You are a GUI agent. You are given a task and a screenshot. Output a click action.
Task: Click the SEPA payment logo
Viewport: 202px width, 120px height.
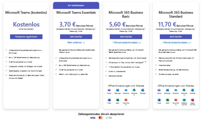[x=109, y=118]
